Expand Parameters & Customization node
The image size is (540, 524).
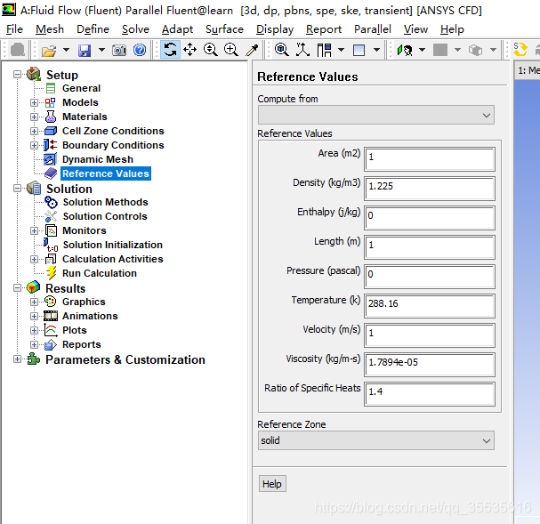[x=17, y=359]
